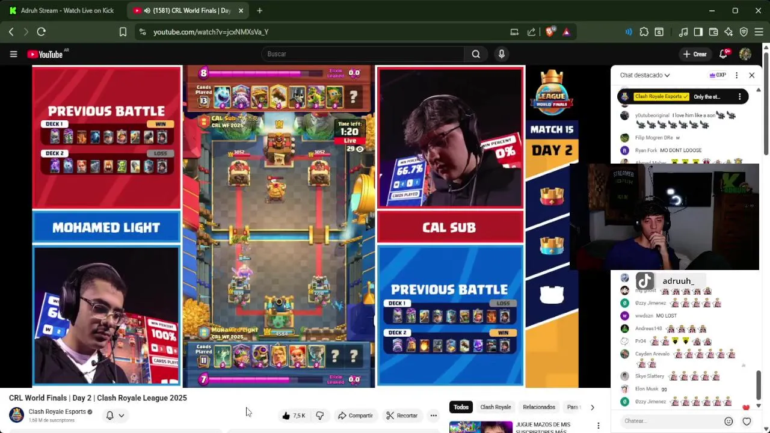Image resolution: width=770 pixels, height=433 pixels.
Task: Open the chat emoji picker
Action: (x=728, y=421)
